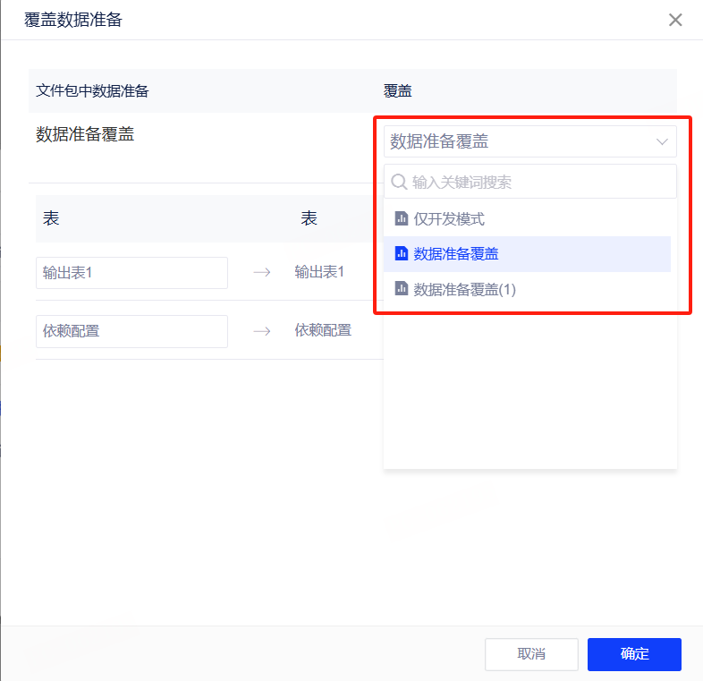This screenshot has height=681, width=703.
Task: Click the chart icon beside 数据准备覆盖(1)
Action: [x=402, y=289]
